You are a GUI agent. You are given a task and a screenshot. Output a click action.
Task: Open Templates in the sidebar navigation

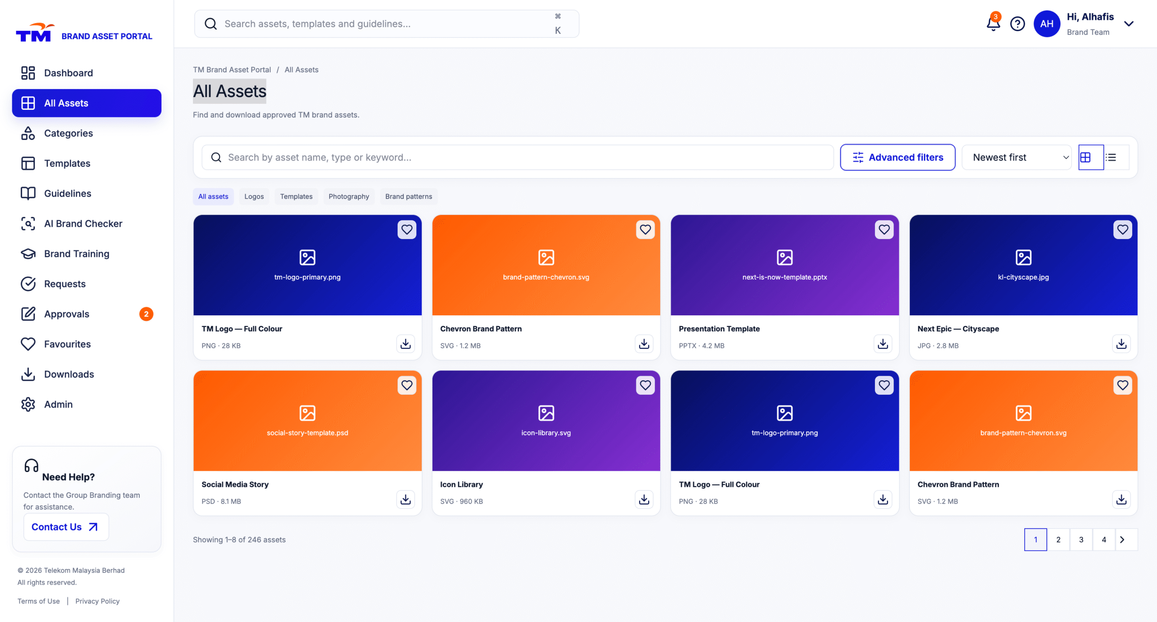click(x=87, y=164)
